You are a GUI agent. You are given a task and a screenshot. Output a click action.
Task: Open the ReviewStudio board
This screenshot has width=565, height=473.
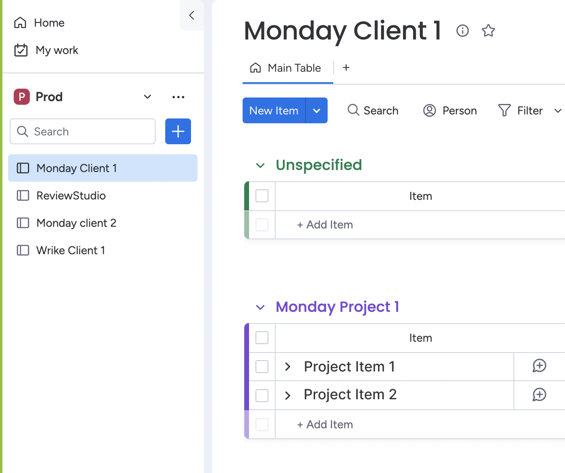[x=71, y=196]
